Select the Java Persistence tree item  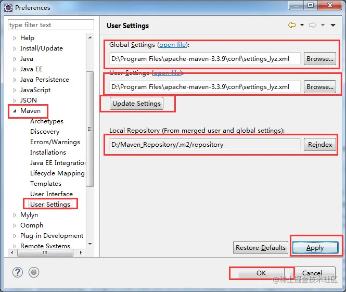coord(45,80)
